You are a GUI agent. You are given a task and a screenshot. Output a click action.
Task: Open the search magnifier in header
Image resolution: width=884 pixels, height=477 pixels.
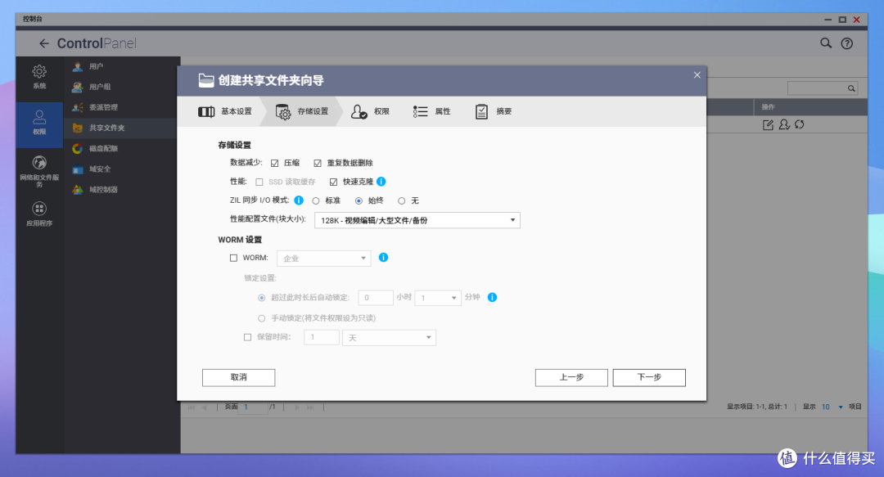(825, 43)
